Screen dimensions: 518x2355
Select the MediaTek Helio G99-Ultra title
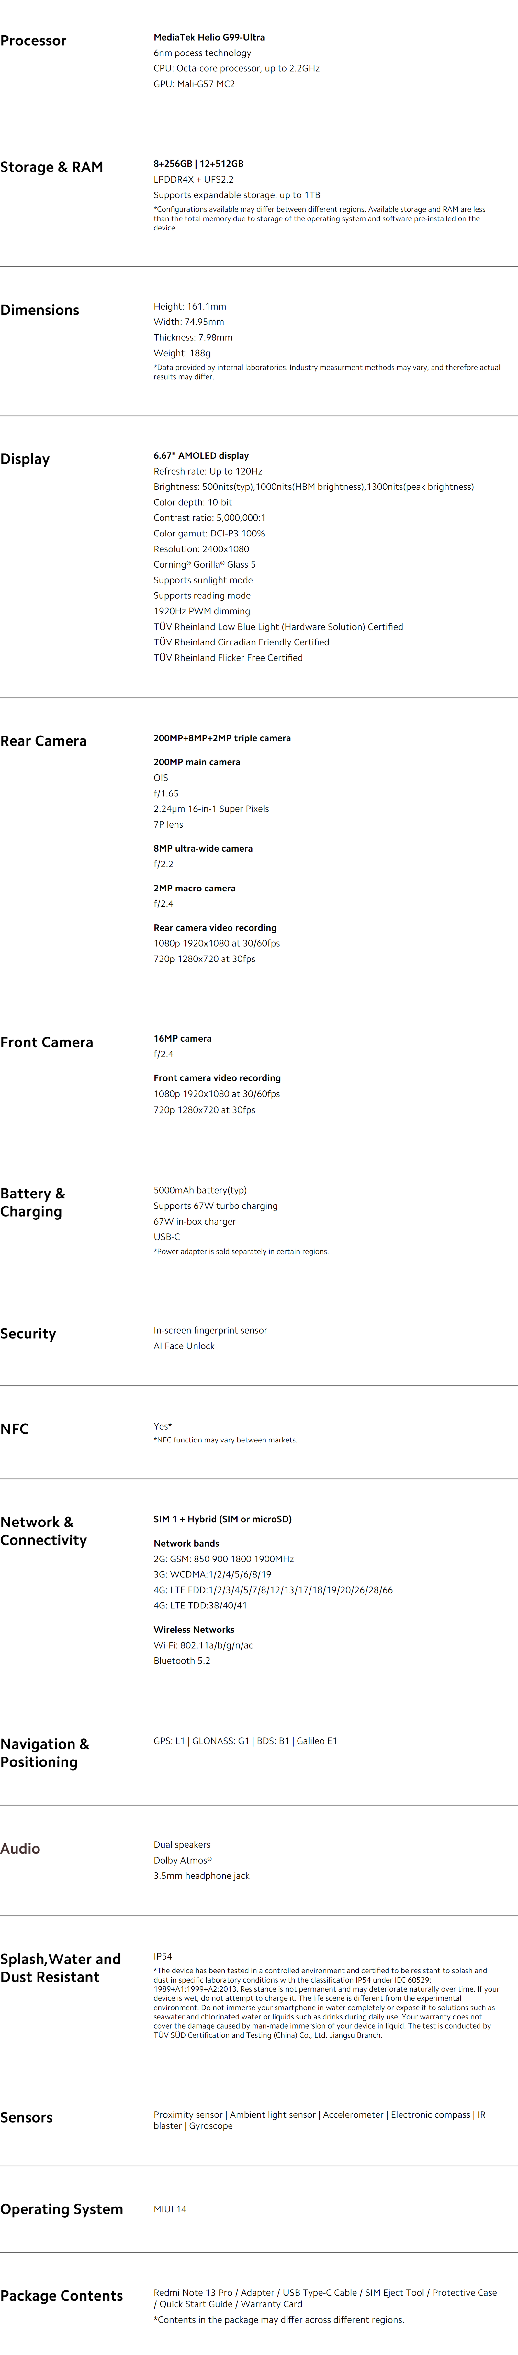pyautogui.click(x=209, y=38)
